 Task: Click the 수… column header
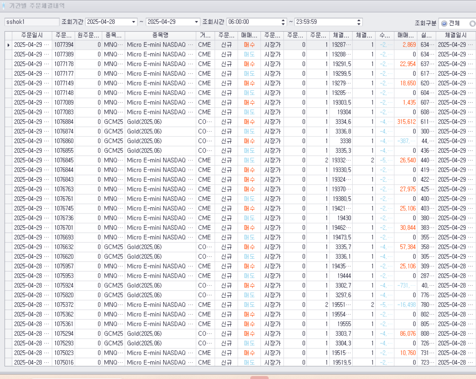pyautogui.click(x=384, y=35)
